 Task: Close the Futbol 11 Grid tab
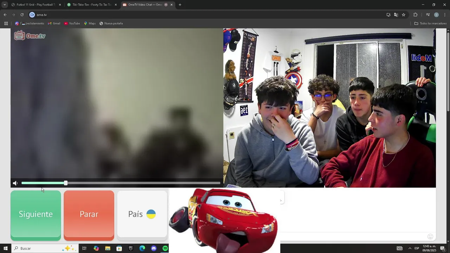[60, 5]
